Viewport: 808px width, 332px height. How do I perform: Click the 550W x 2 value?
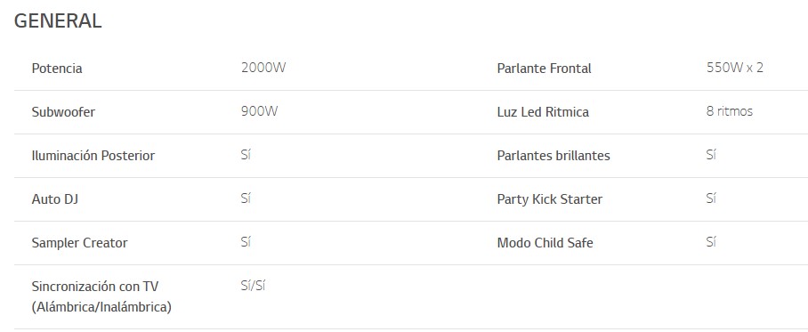click(x=735, y=68)
